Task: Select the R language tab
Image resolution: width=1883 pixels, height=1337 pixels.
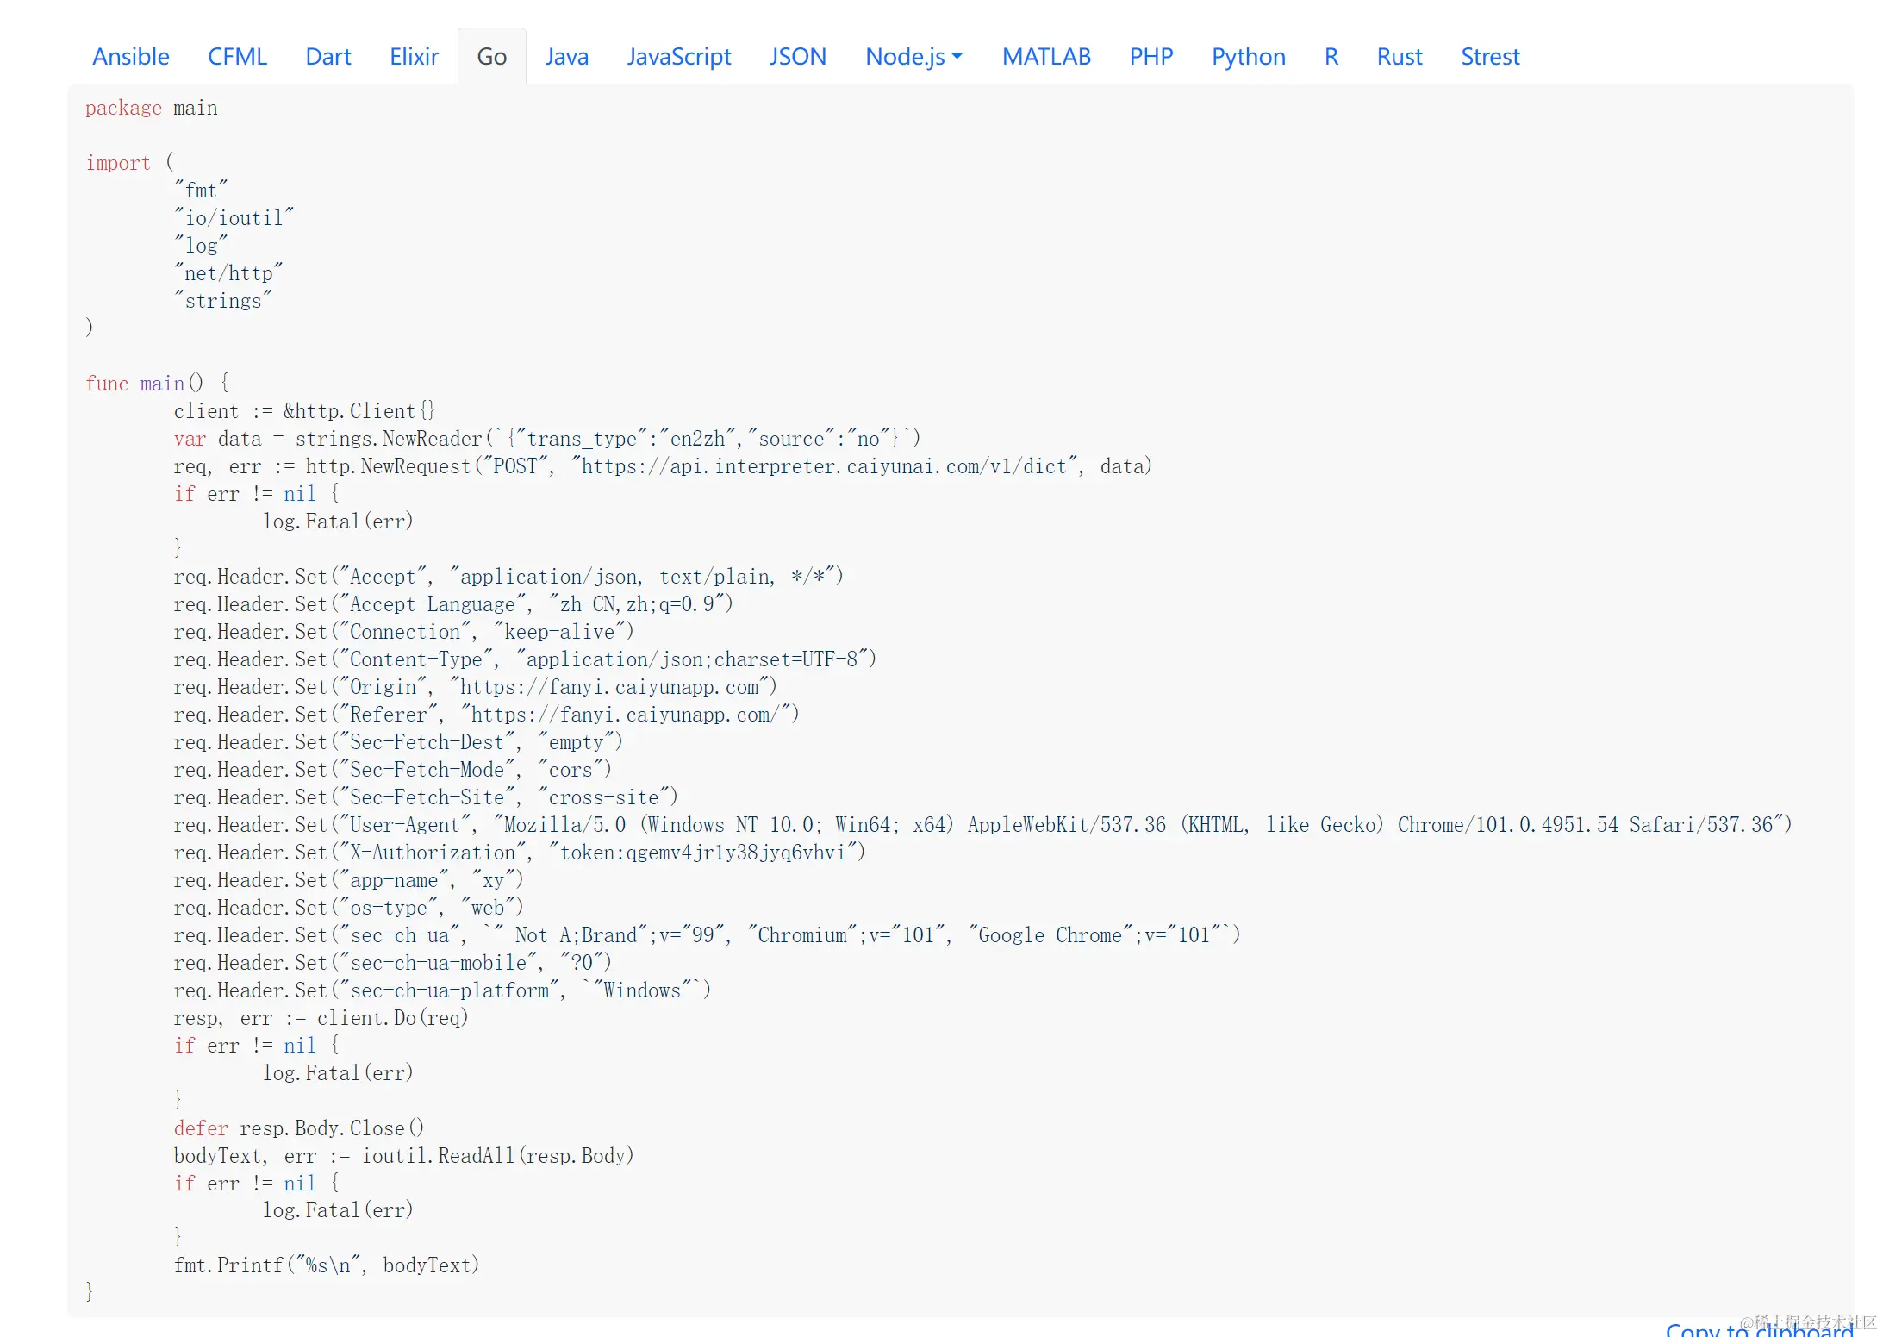Action: (1331, 57)
